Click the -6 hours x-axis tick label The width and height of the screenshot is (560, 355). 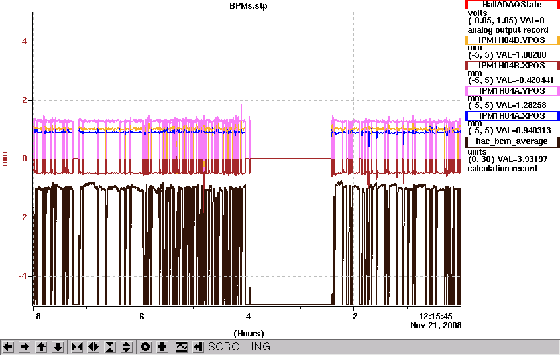[x=140, y=317]
